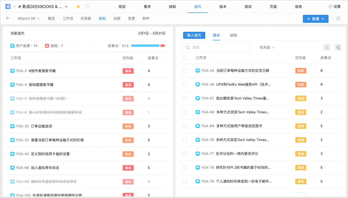348x198 pixels.
Task: Click the app logo icon
Action: [x=8, y=6]
